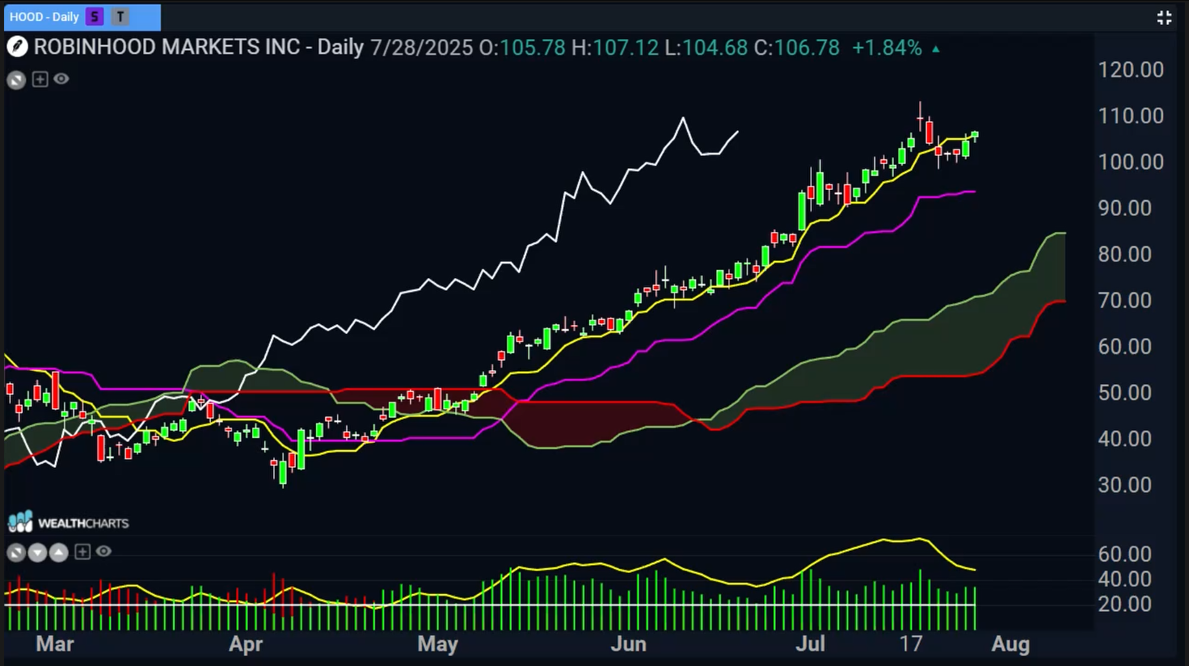
Task: Maximize the price pane with diagonal-arrow icon
Action: click(x=16, y=79)
